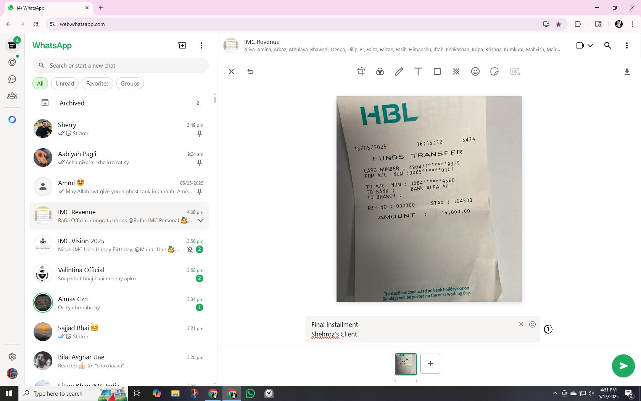Open WhatsApp desktop from the taskbar
This screenshot has height=401, width=641.
250,393
